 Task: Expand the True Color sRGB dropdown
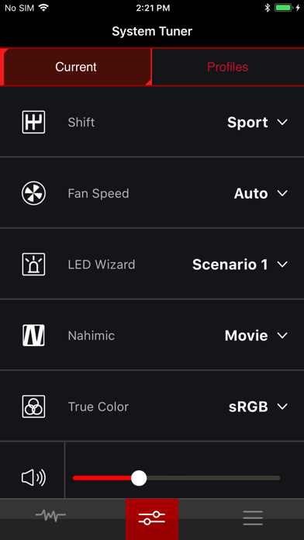(x=258, y=407)
